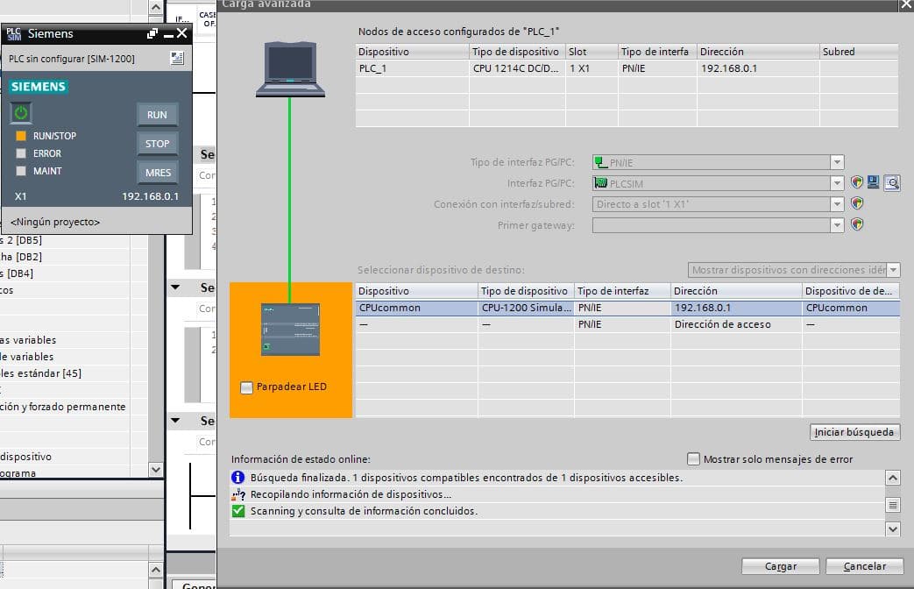
Task: Click CPU 1214C DC/D... cell
Action: [x=516, y=68]
